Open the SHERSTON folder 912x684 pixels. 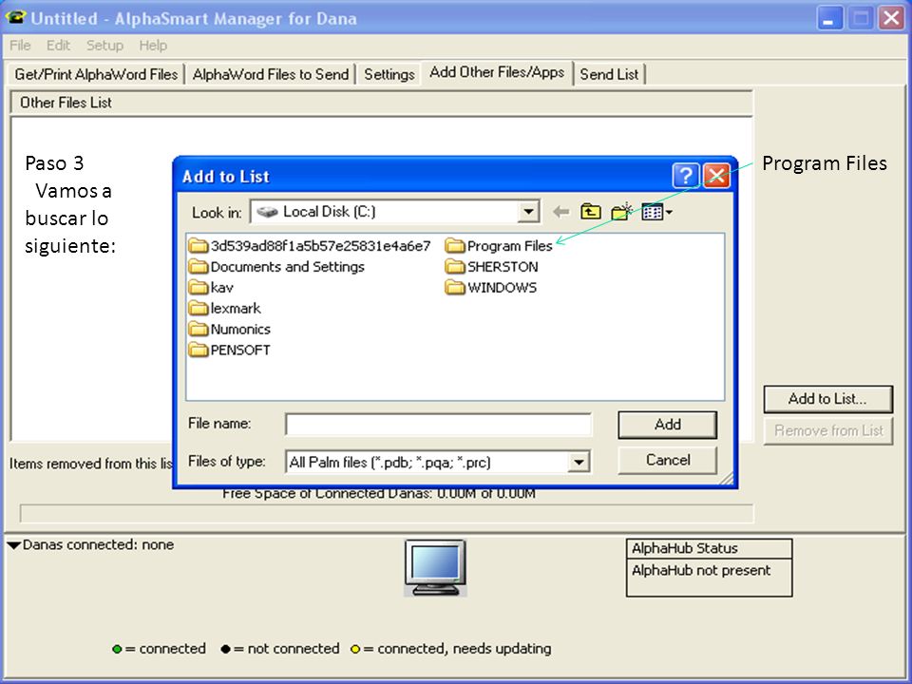click(491, 267)
